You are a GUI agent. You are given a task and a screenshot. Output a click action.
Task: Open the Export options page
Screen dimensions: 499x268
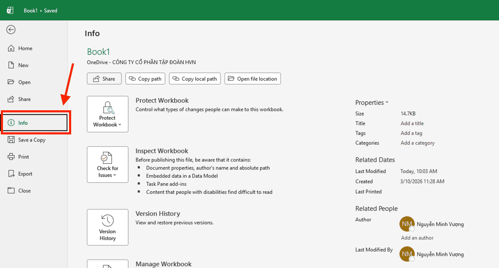click(x=25, y=174)
